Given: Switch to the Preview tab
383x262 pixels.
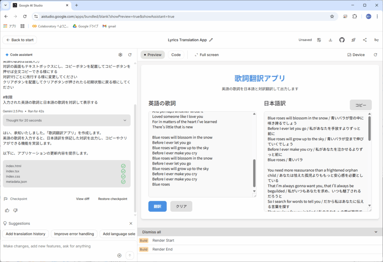Looking at the screenshot, I should point(153,55).
